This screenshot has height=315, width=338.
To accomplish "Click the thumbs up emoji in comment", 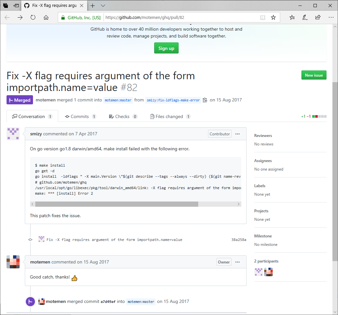I will [x=74, y=278].
